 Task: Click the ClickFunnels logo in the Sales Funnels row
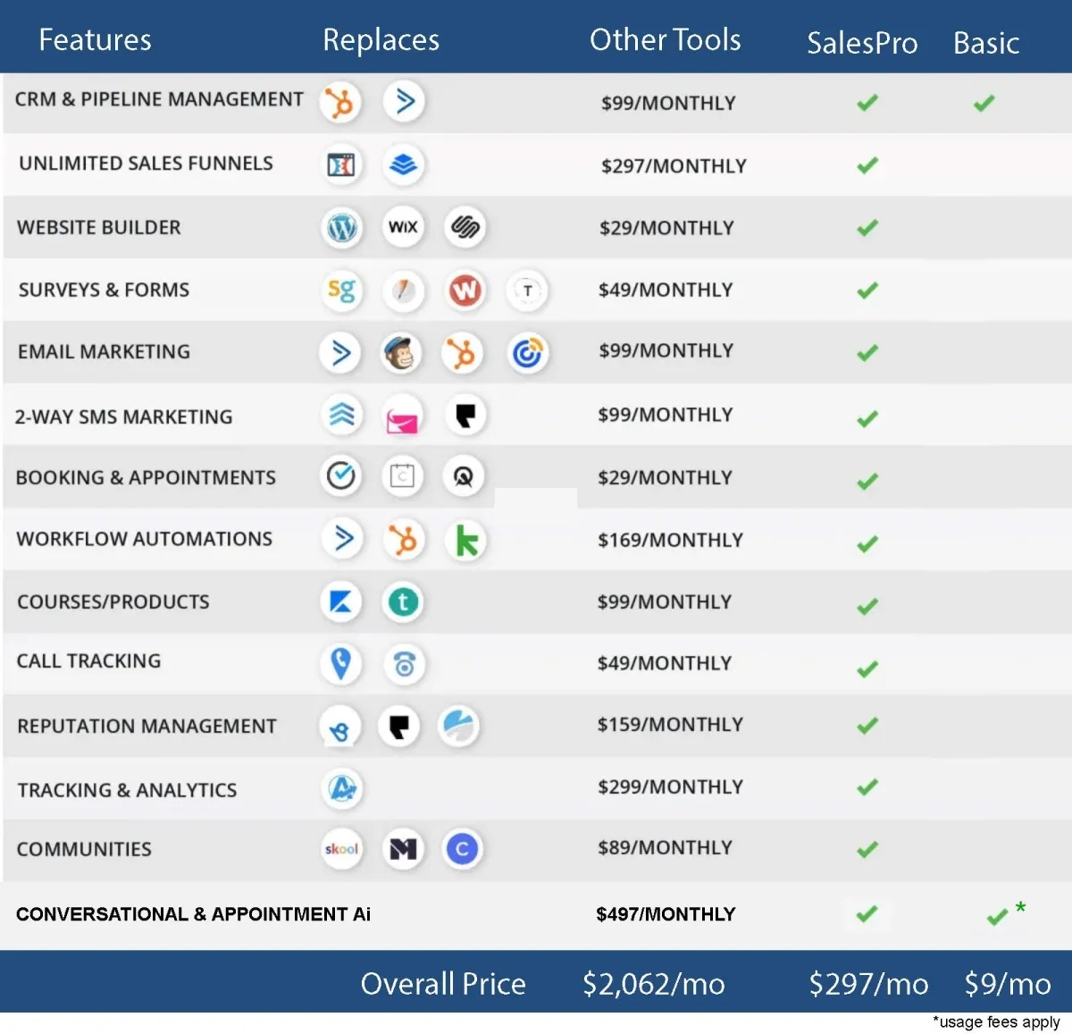pyautogui.click(x=341, y=165)
